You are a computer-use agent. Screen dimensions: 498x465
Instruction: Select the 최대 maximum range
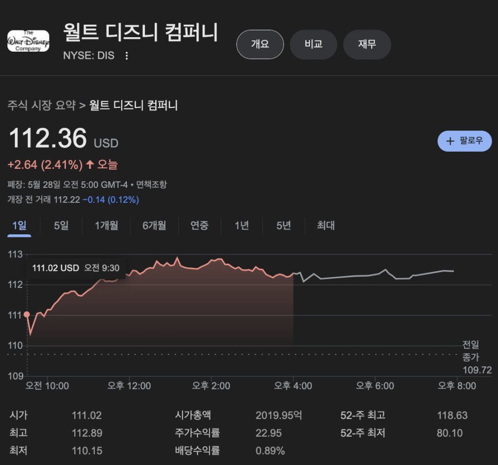(x=326, y=226)
